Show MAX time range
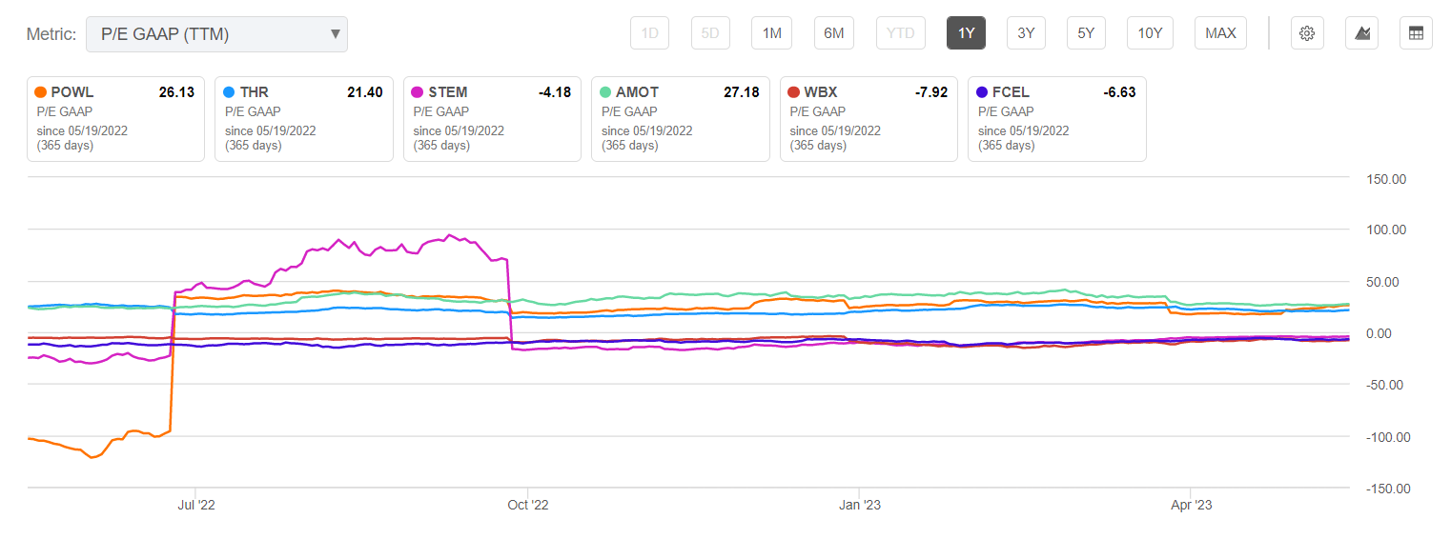 click(1220, 33)
